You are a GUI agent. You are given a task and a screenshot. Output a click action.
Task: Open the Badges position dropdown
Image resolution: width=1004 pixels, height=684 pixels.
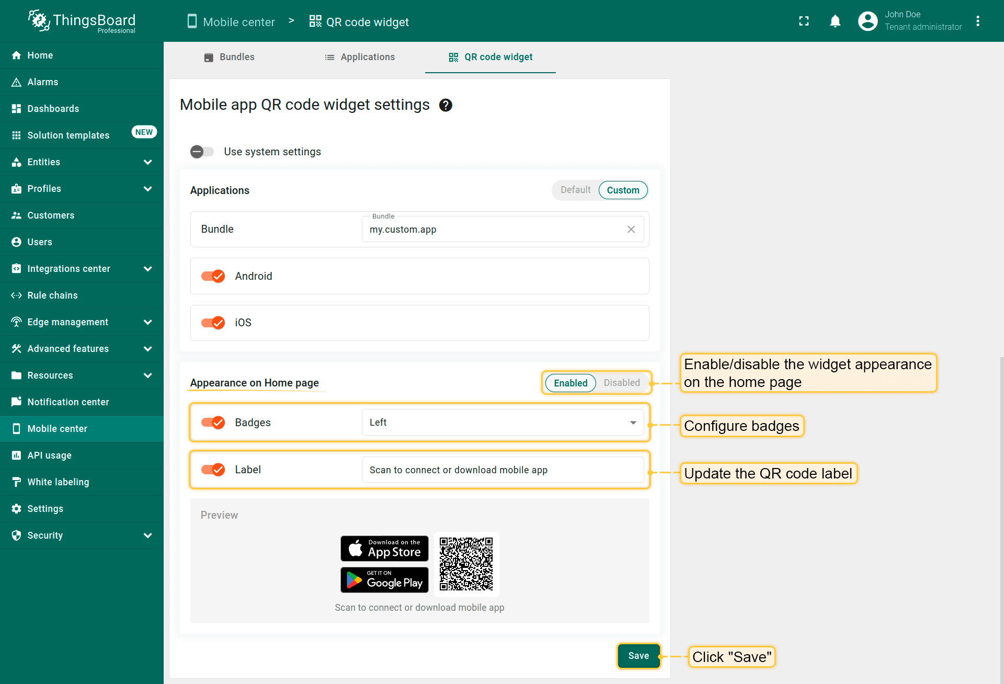(x=503, y=423)
